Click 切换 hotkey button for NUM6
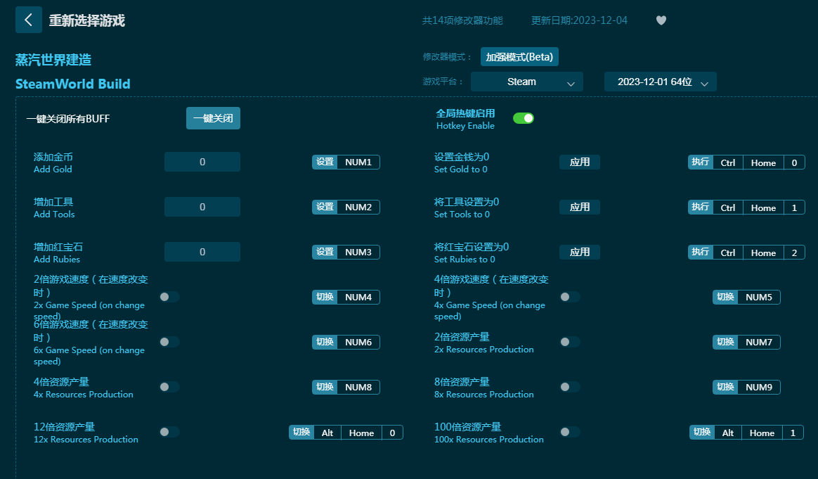This screenshot has width=818, height=479. click(x=325, y=342)
